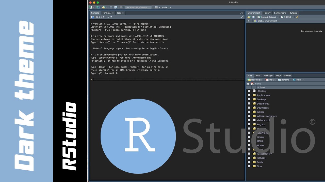Tick the checkbox for Documents
This screenshot has height=182, width=325.
point(249,104)
